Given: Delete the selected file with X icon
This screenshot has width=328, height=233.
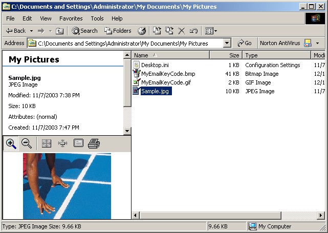Looking at the screenshot, I should pos(181,31).
